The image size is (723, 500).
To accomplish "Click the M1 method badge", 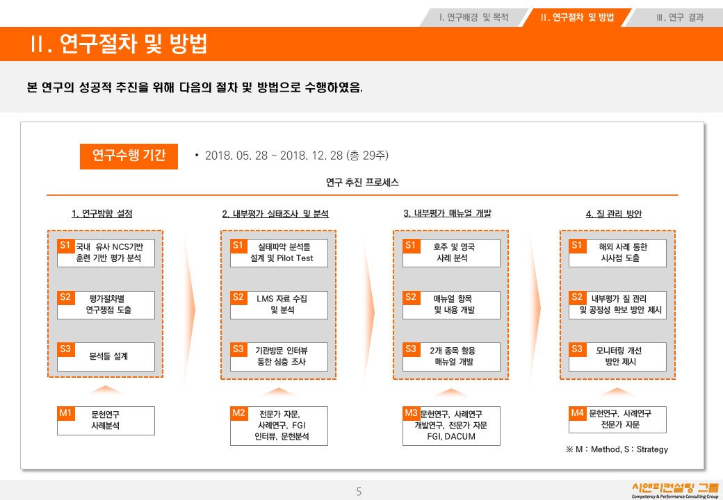I will pyautogui.click(x=65, y=413).
